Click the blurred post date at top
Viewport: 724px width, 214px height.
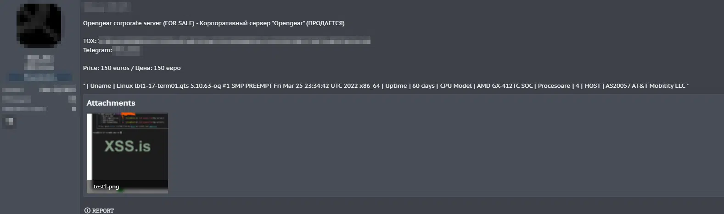(x=107, y=7)
